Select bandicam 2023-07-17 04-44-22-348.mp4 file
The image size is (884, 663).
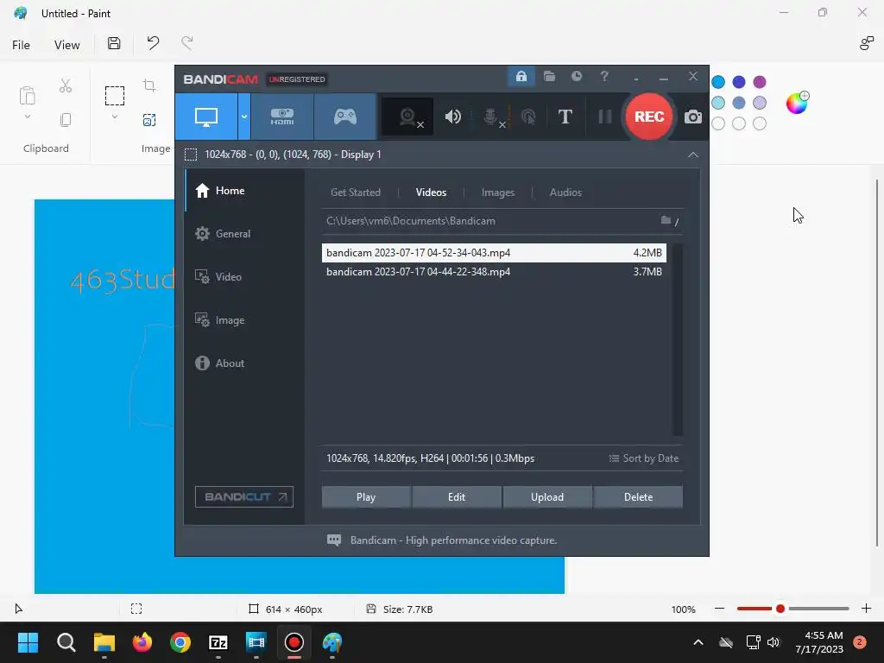[494, 272]
